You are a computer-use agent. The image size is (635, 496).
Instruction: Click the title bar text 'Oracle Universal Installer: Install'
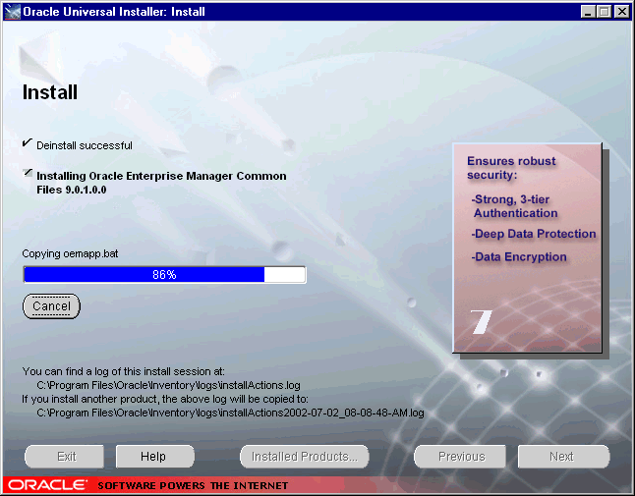click(114, 12)
